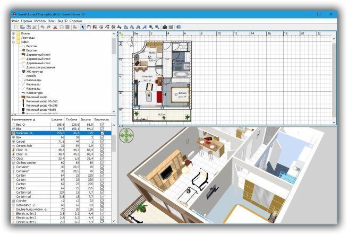
Task: Click the new home document icon
Action: pos(16,27)
